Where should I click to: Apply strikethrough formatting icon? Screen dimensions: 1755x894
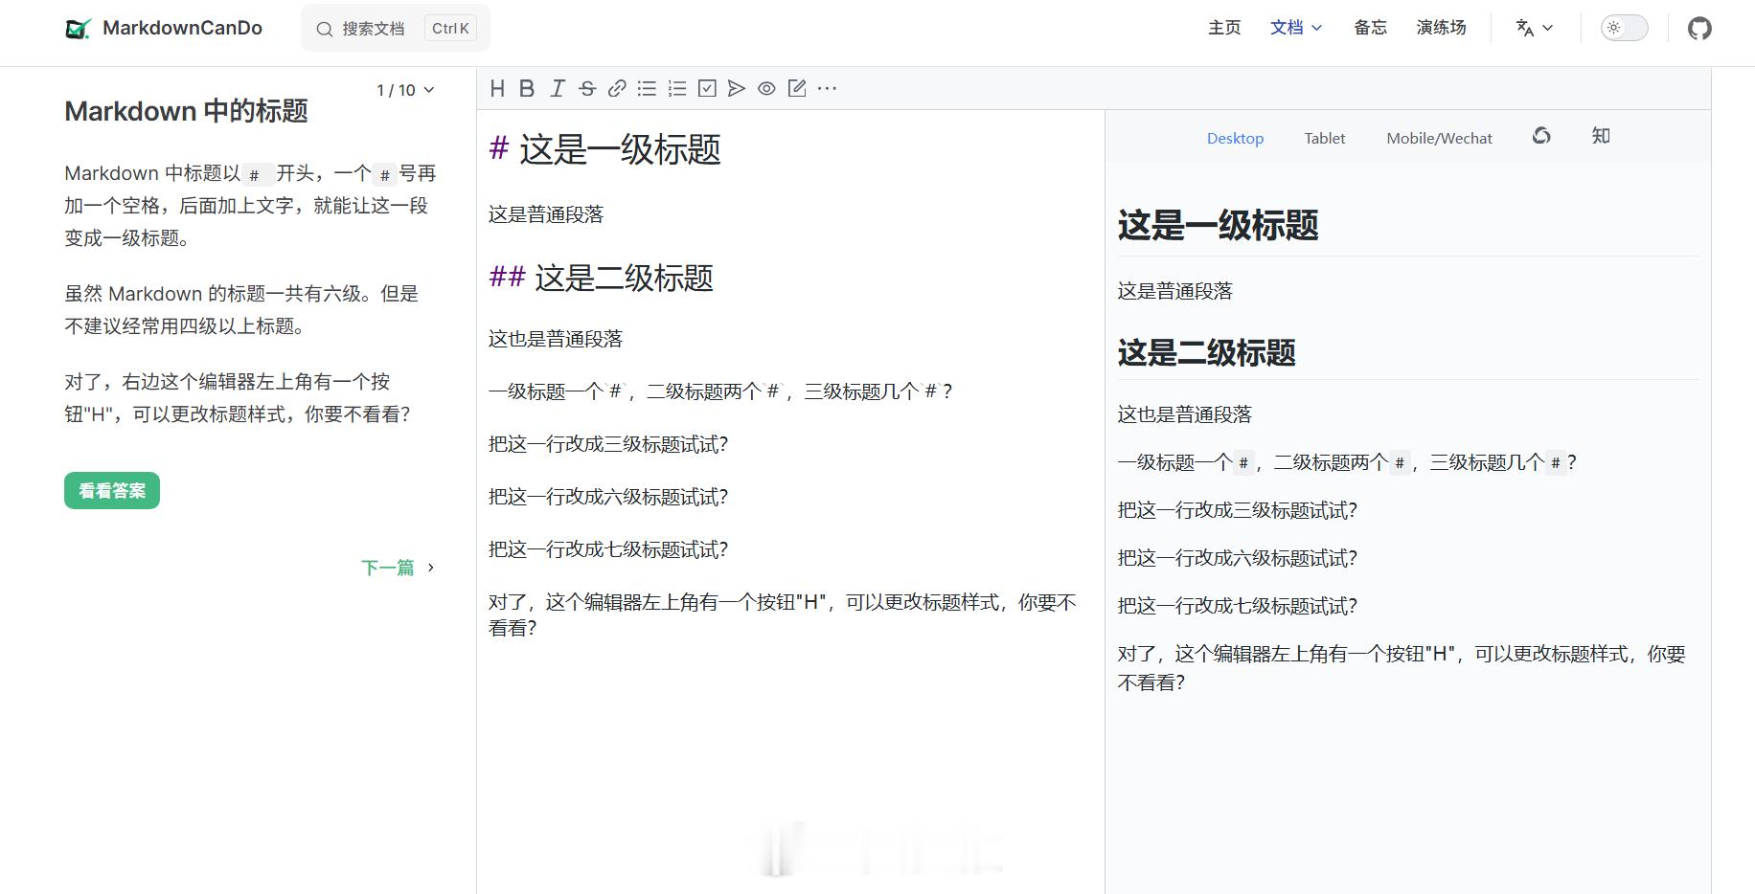(587, 89)
